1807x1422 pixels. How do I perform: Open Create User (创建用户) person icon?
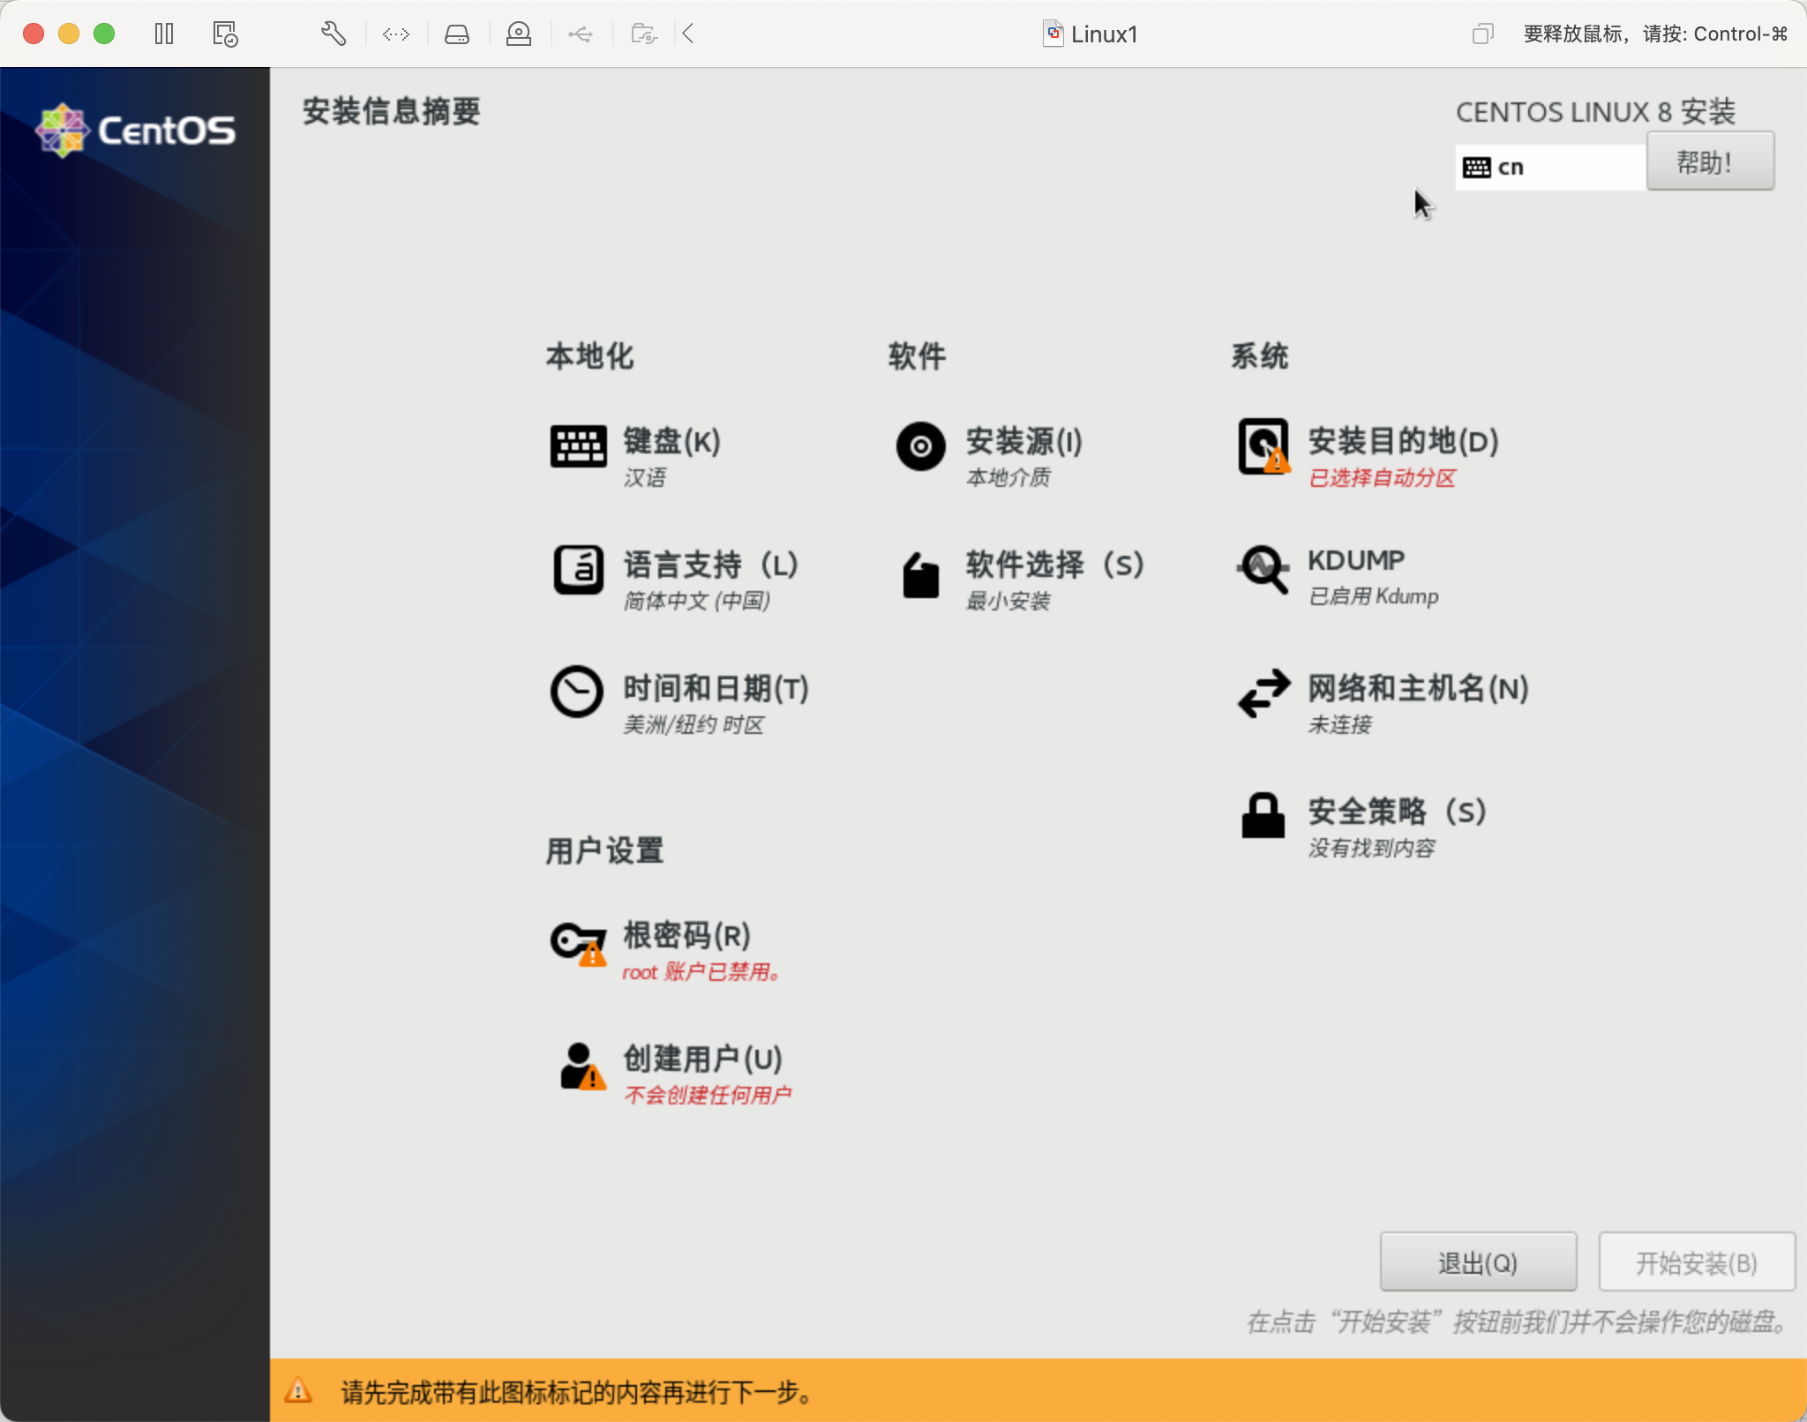[x=581, y=1066]
